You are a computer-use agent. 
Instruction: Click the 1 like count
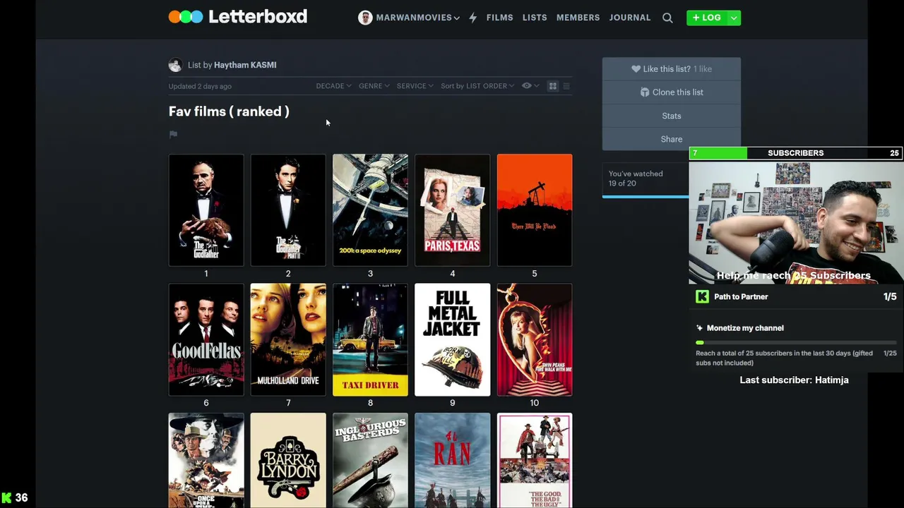click(703, 69)
